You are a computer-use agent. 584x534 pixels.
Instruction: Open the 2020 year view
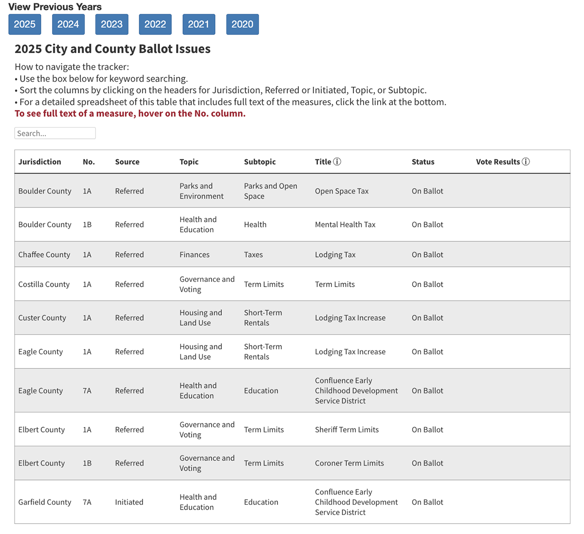pos(242,24)
